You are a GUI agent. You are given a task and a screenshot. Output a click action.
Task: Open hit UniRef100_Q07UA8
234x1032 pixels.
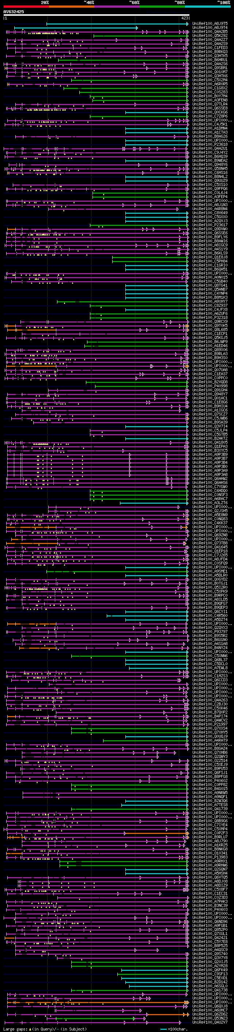pyautogui.click(x=210, y=370)
